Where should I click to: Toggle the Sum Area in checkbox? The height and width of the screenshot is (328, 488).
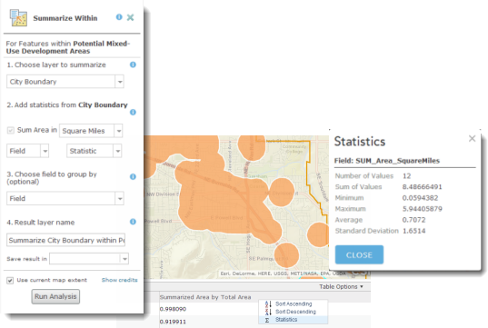coord(11,130)
